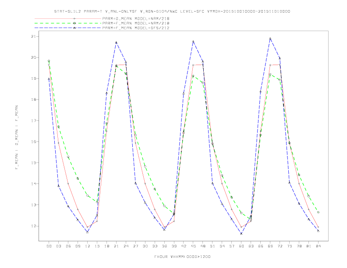Click blue GFS triangle peak at hour 21
Screen dimensions: 347x268
[116, 42]
